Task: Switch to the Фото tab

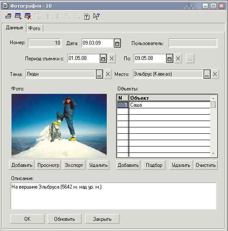Action: pyautogui.click(x=34, y=28)
